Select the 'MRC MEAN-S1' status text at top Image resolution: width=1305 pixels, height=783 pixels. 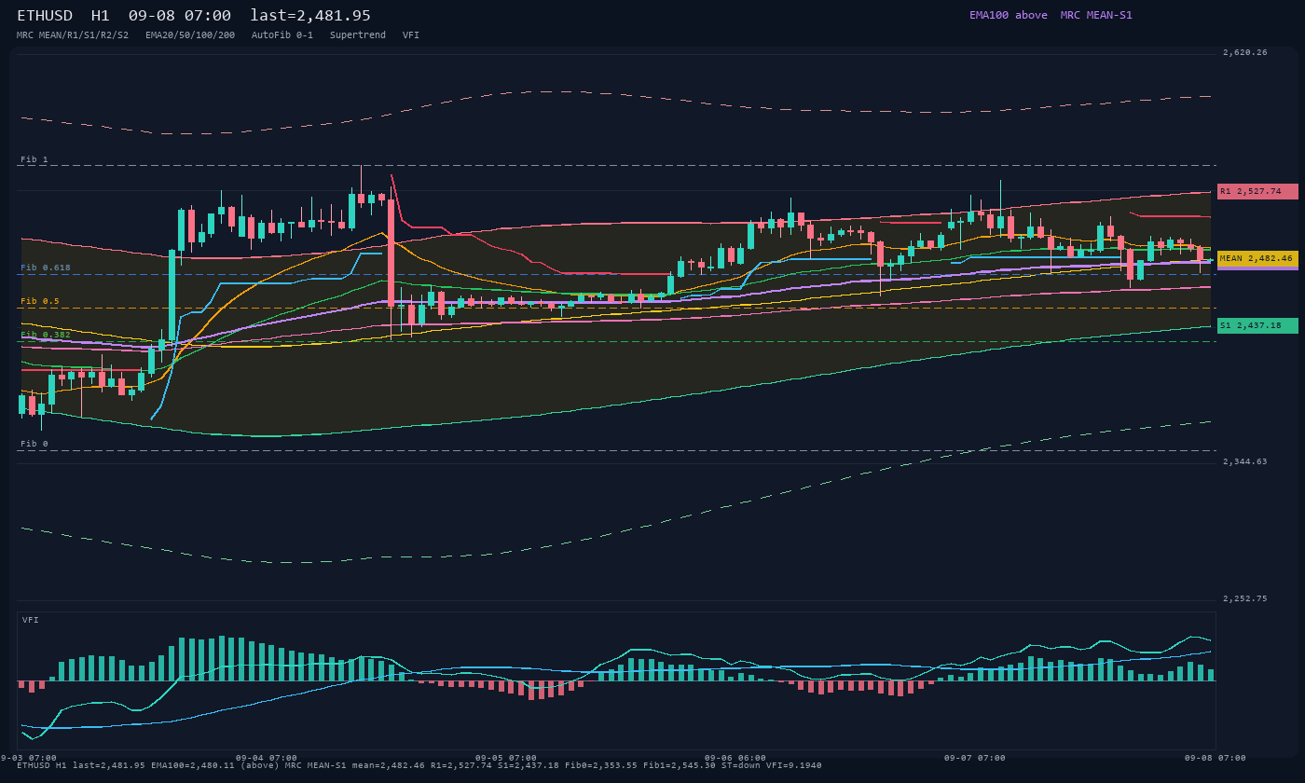click(1096, 15)
